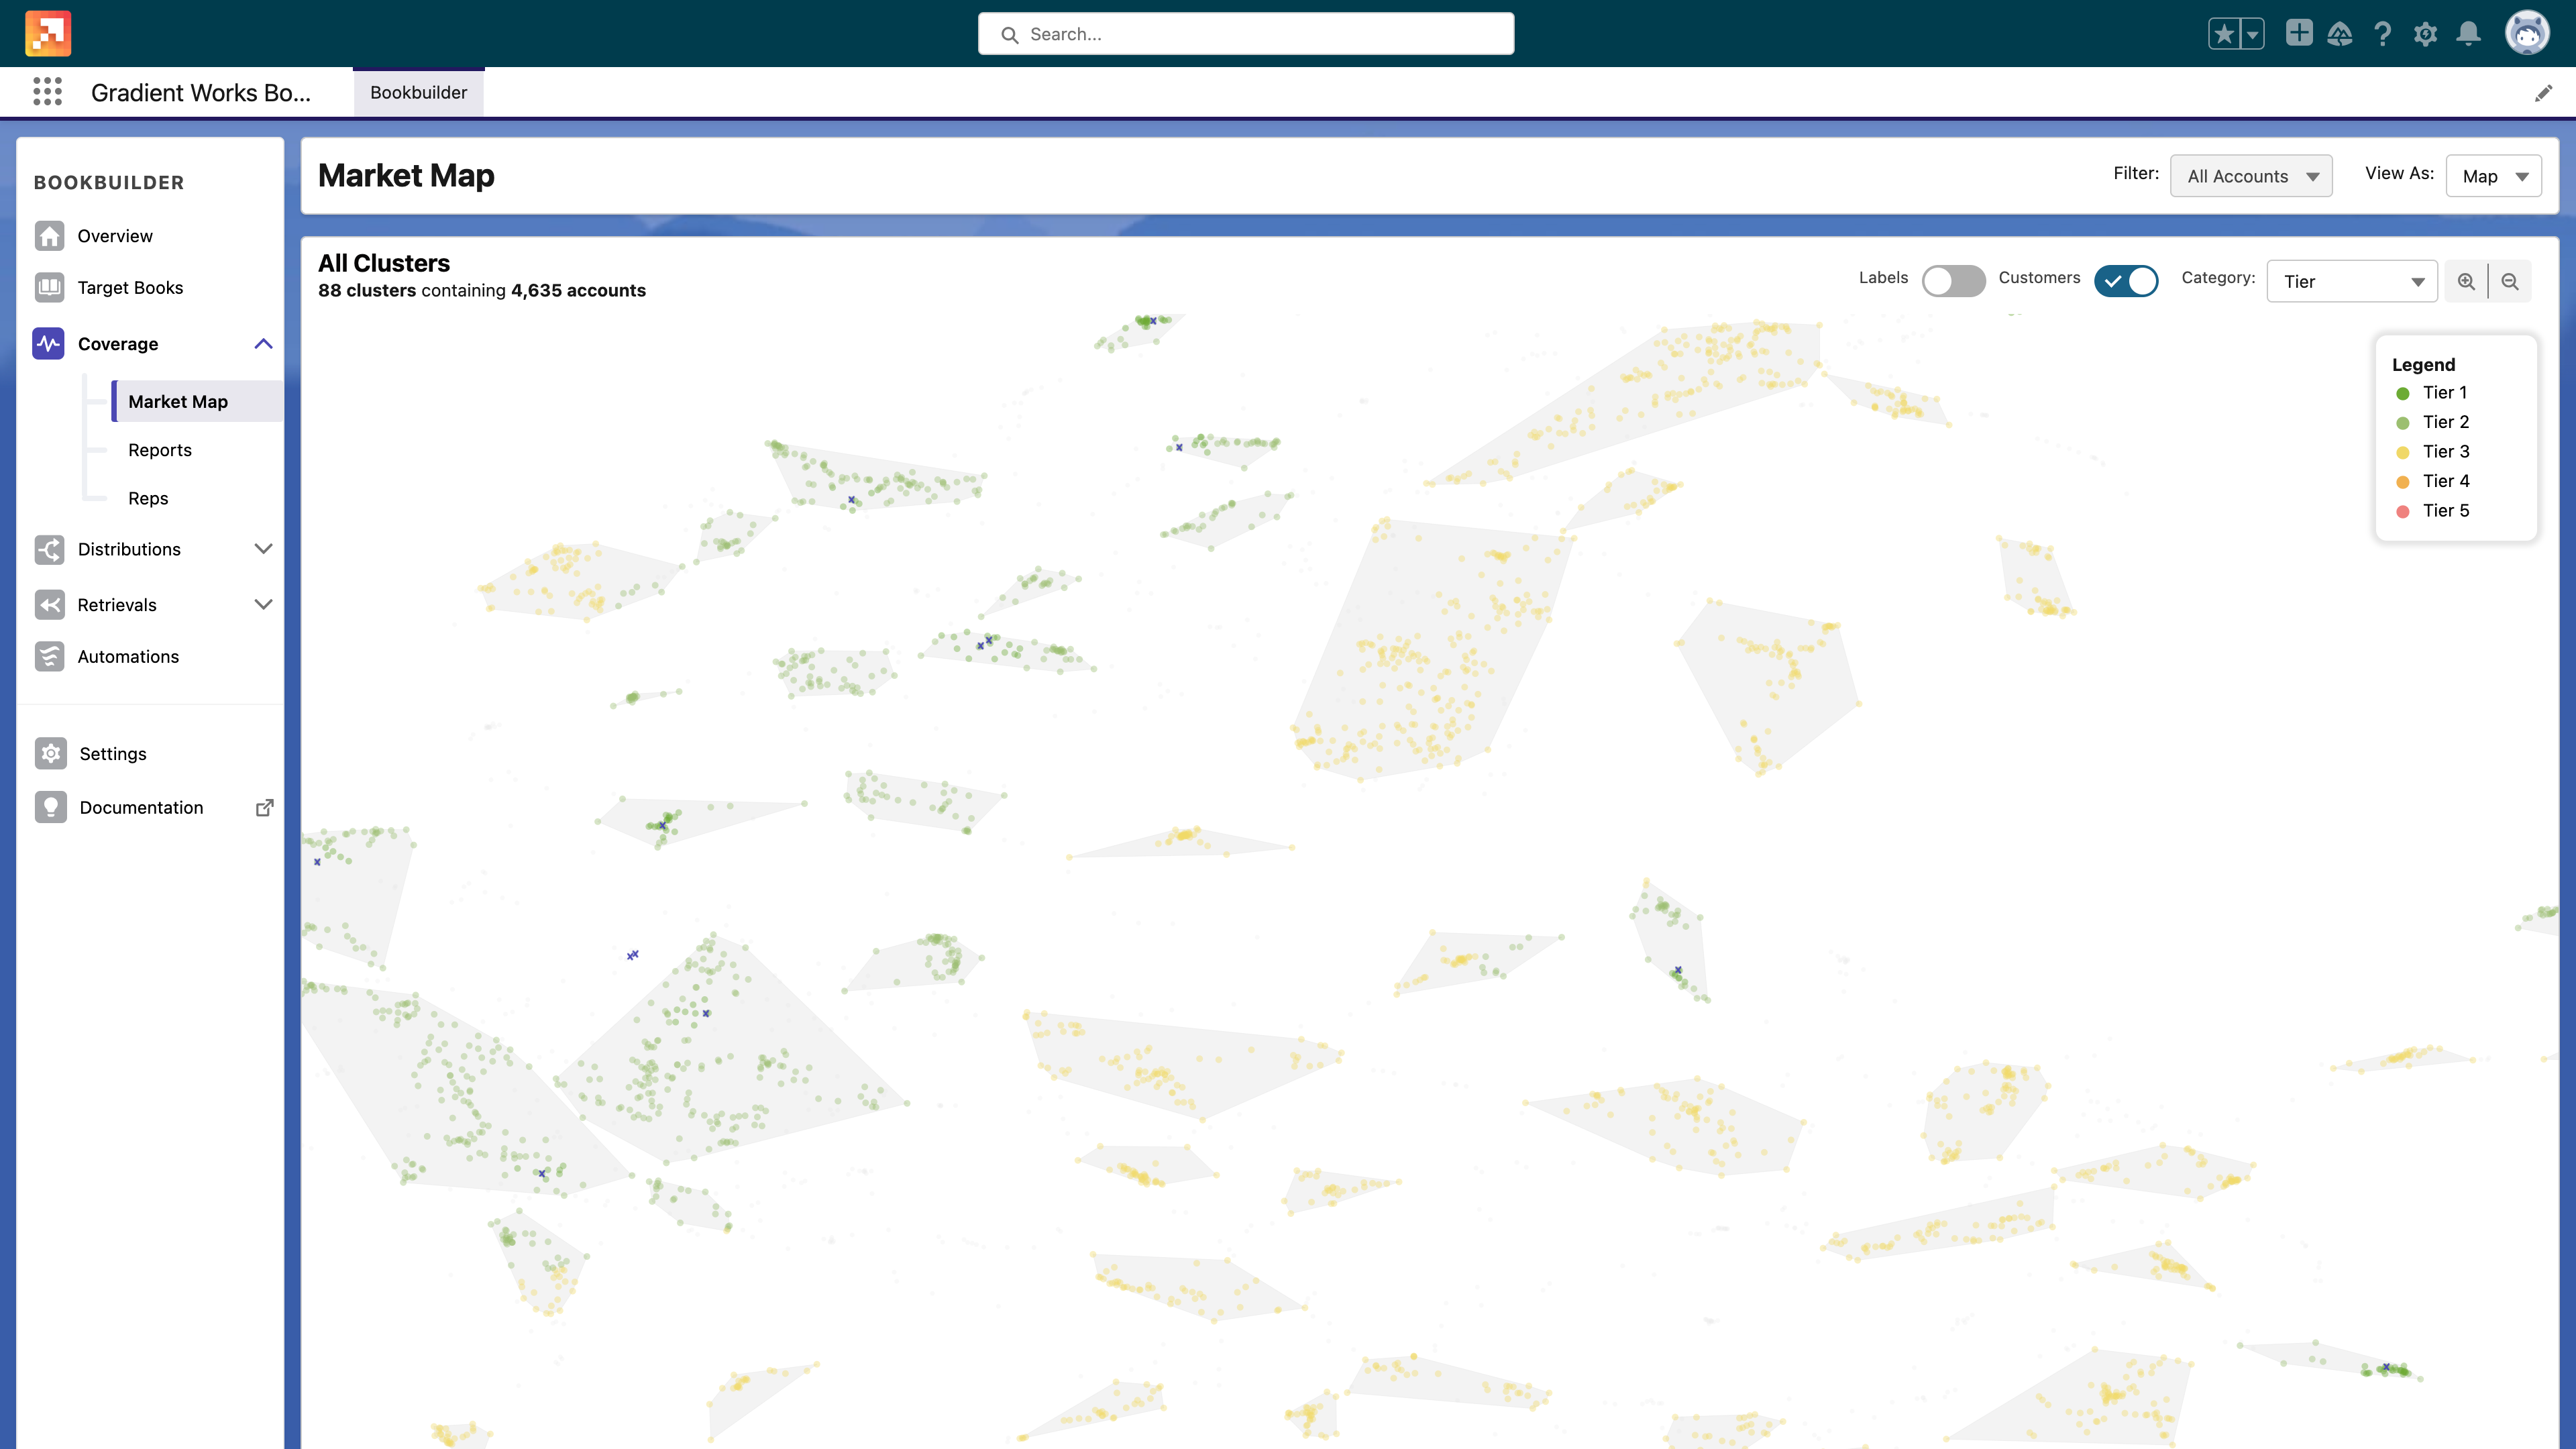
Task: Toggle the Customers switch off
Action: click(2126, 281)
